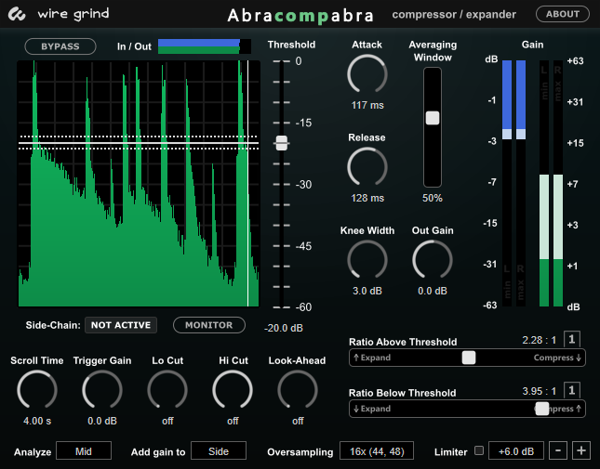Click the Side-Chain NOT ACTIVE indicator
Image resolution: width=600 pixels, height=469 pixels.
click(121, 325)
